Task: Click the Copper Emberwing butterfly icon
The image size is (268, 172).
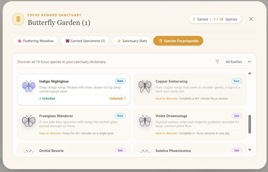Action: (x=145, y=86)
